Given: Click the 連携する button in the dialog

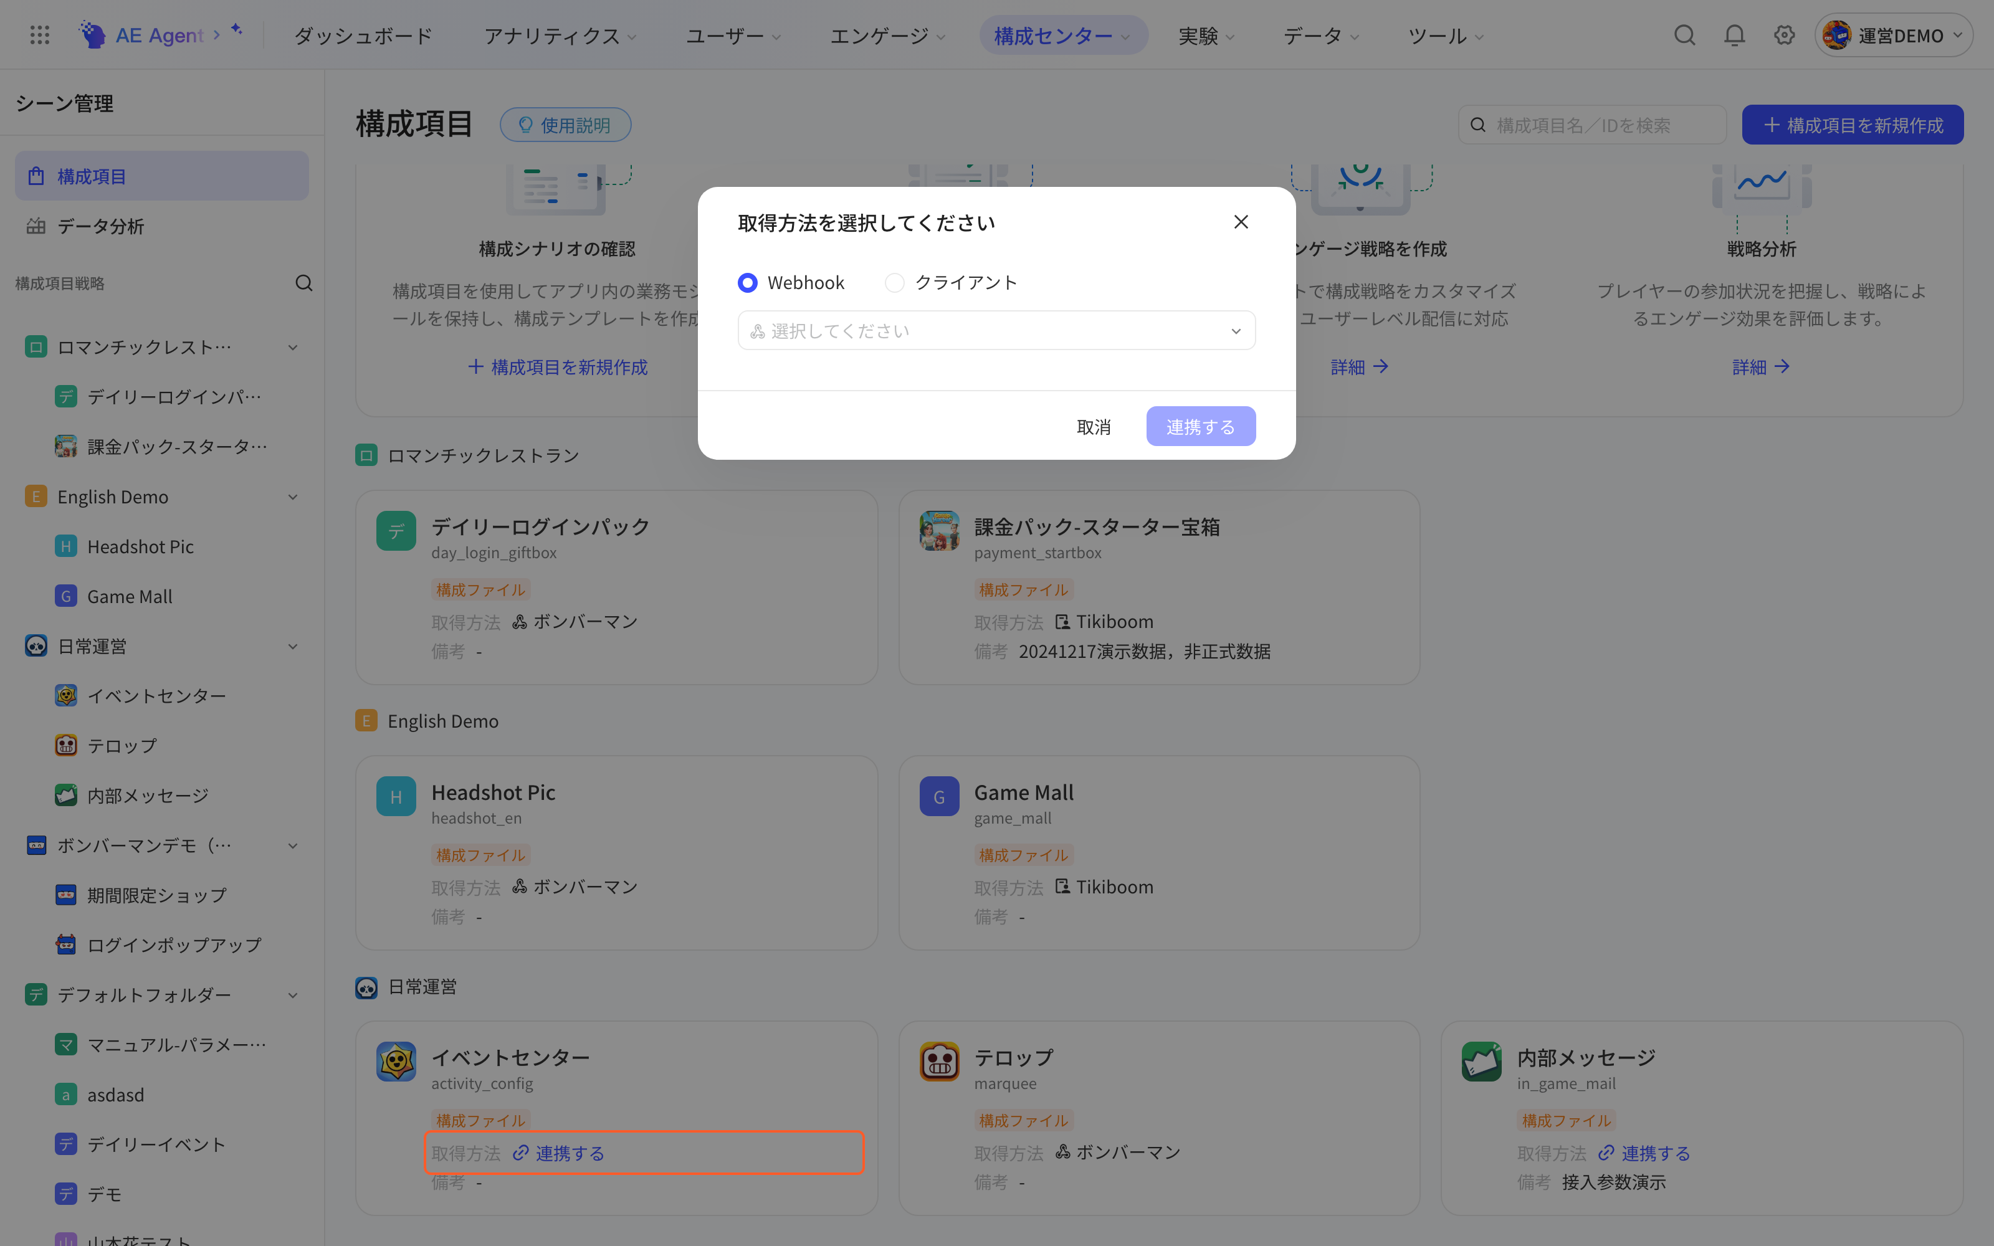Looking at the screenshot, I should click(x=1201, y=427).
